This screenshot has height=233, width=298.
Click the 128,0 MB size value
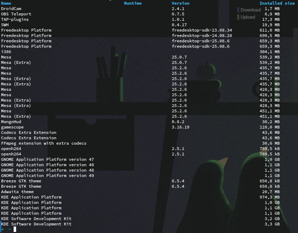point(270,127)
